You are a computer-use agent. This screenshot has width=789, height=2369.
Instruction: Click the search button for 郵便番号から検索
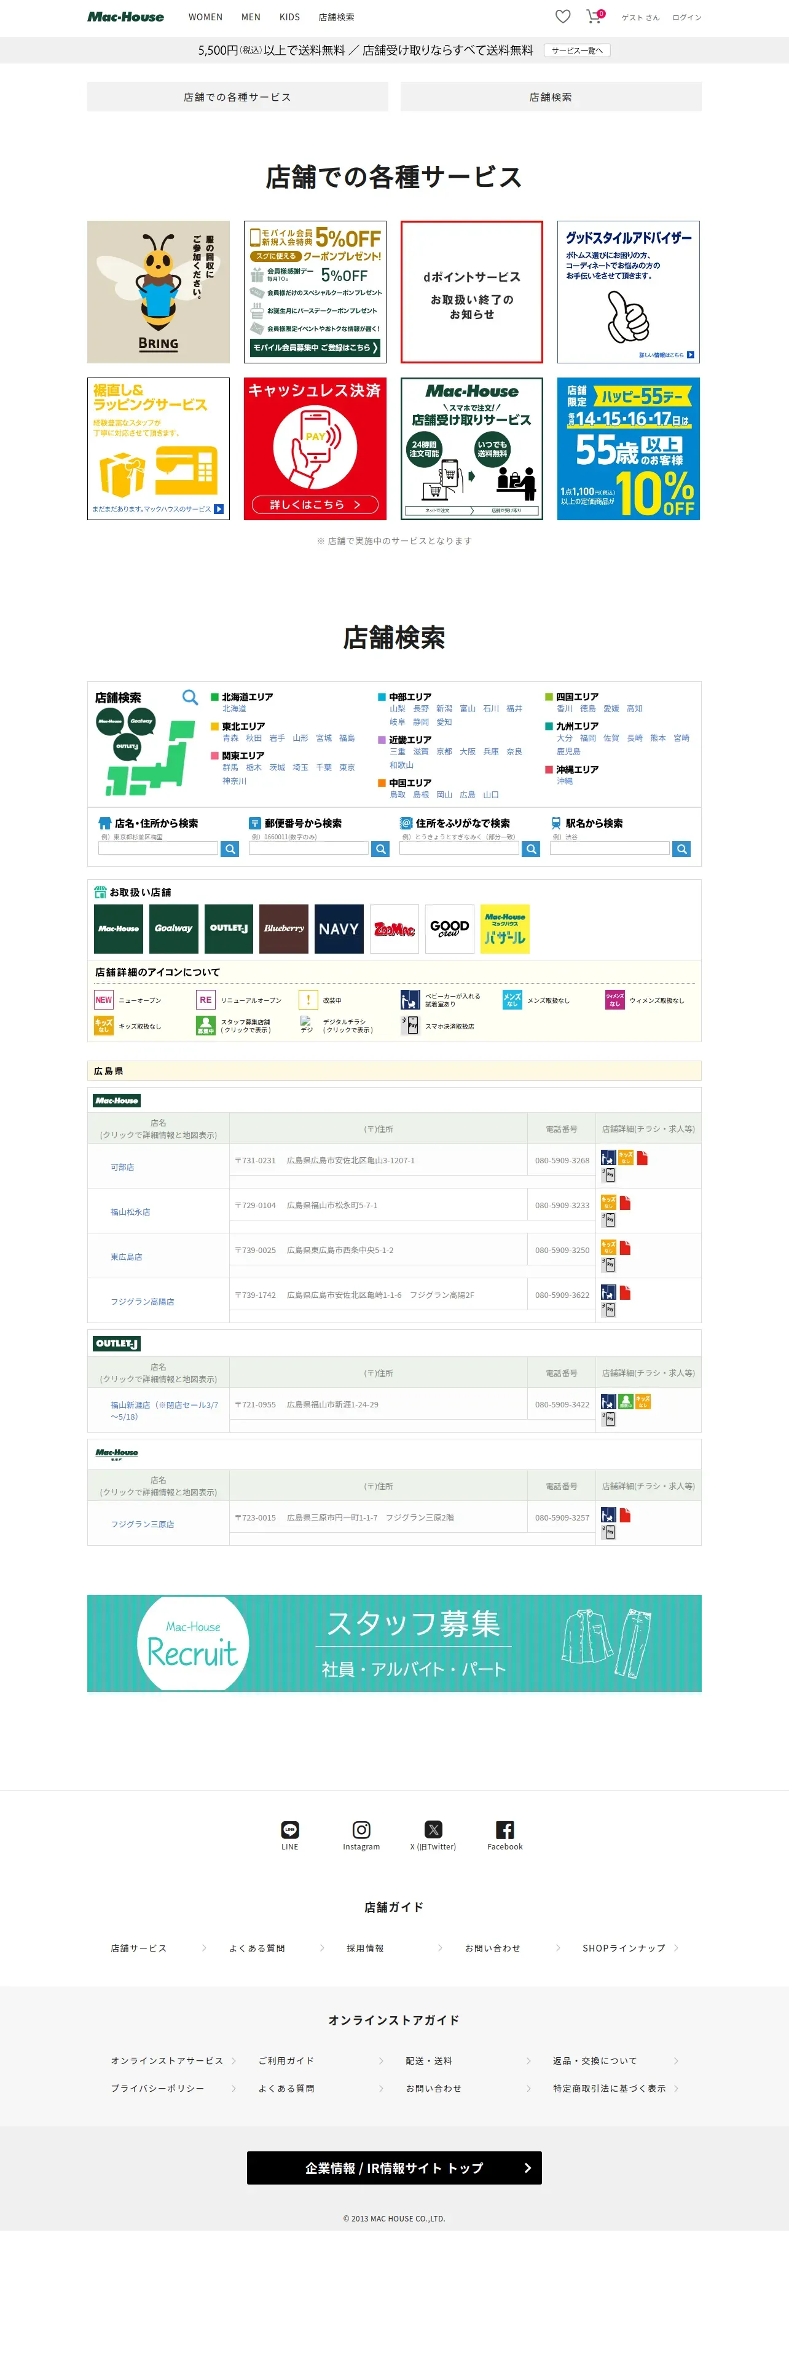(381, 849)
